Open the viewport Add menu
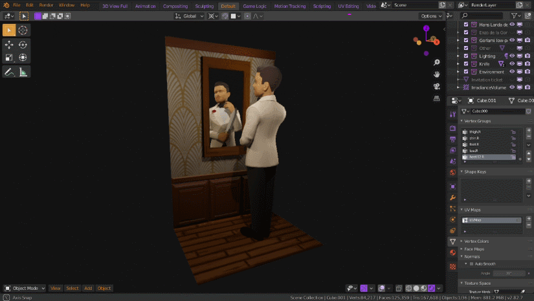The image size is (534, 301). [x=88, y=289]
